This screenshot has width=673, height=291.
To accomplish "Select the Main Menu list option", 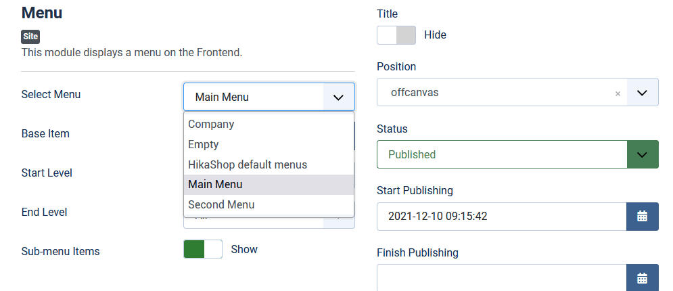I will (215, 184).
